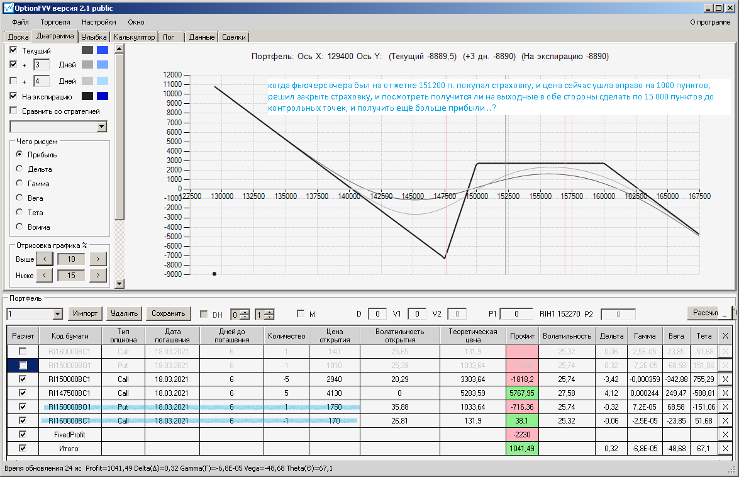
Task: Decrease the Выше percentage with left arrow
Action: 44,259
